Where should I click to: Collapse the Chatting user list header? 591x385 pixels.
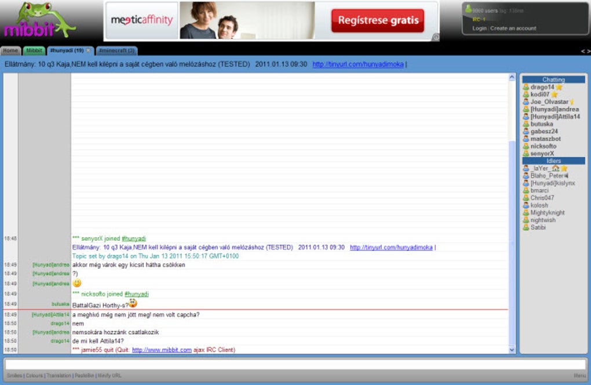pos(553,79)
